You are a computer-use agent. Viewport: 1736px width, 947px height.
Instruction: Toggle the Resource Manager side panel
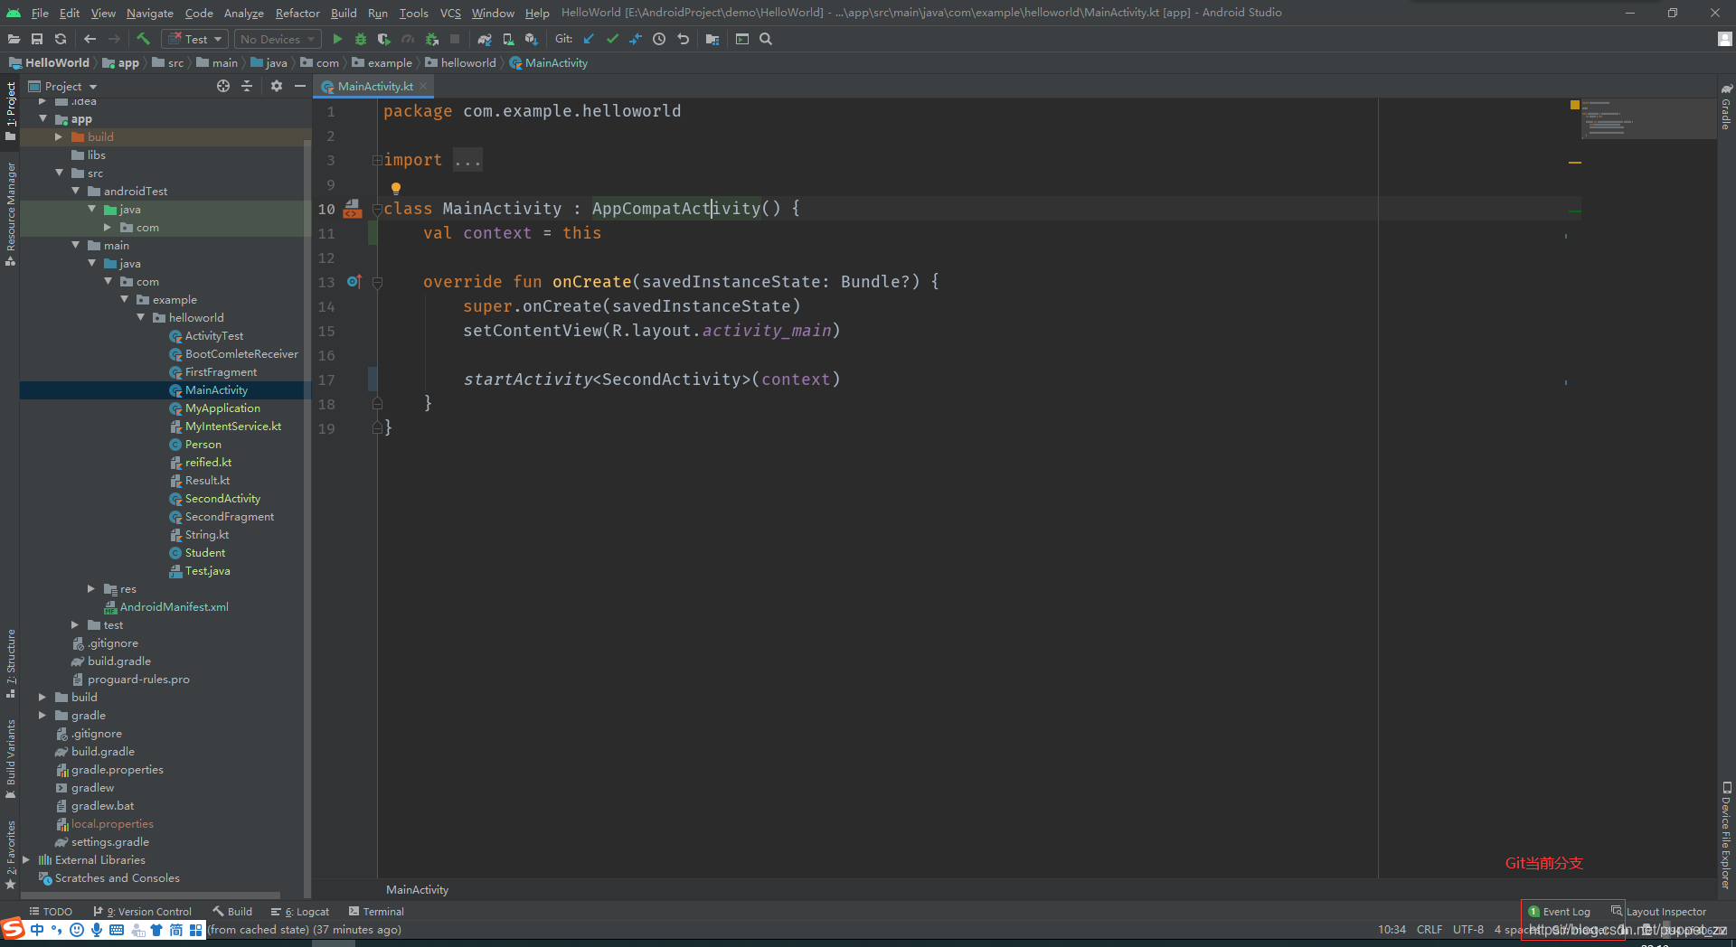click(x=10, y=214)
